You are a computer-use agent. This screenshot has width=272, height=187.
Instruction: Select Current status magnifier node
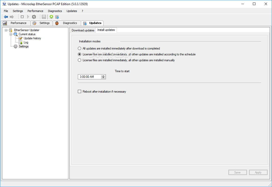27,34
